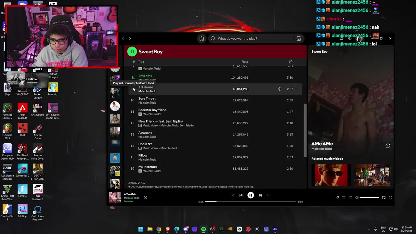
Task: Select the Sore Throat track
Action: [215, 100]
